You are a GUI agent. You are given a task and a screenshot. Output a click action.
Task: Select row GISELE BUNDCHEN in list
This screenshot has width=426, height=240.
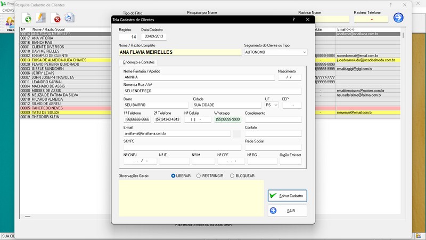(65, 69)
